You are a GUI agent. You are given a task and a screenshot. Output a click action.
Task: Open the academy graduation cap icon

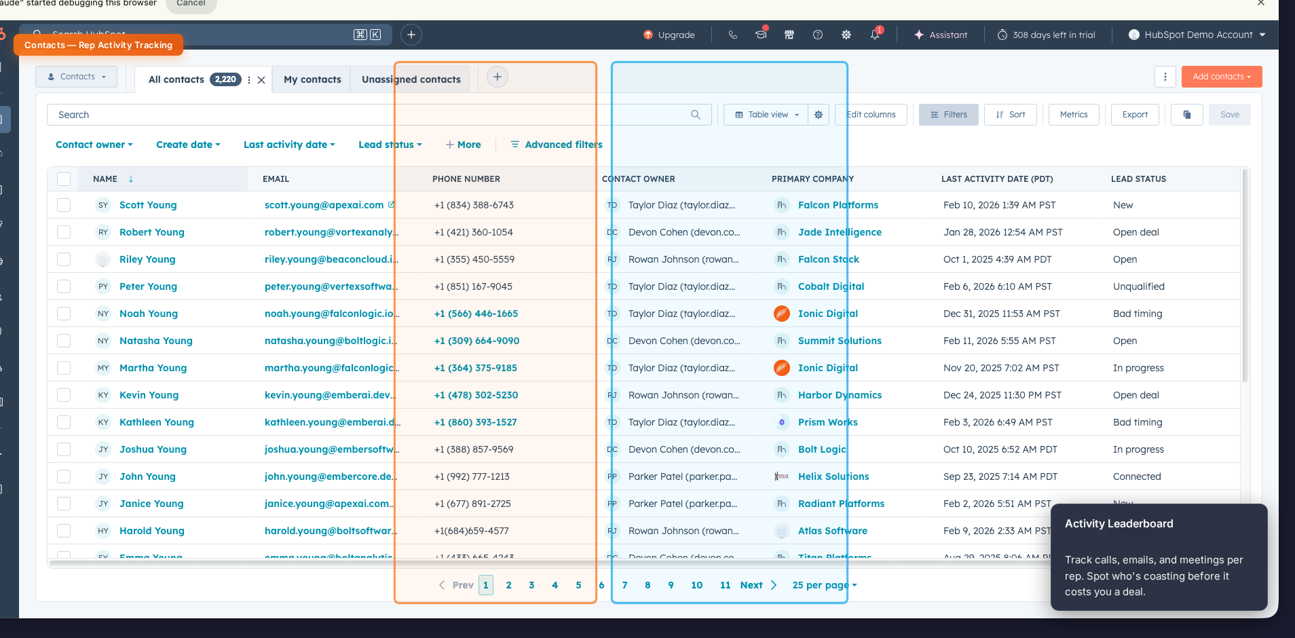pos(761,35)
